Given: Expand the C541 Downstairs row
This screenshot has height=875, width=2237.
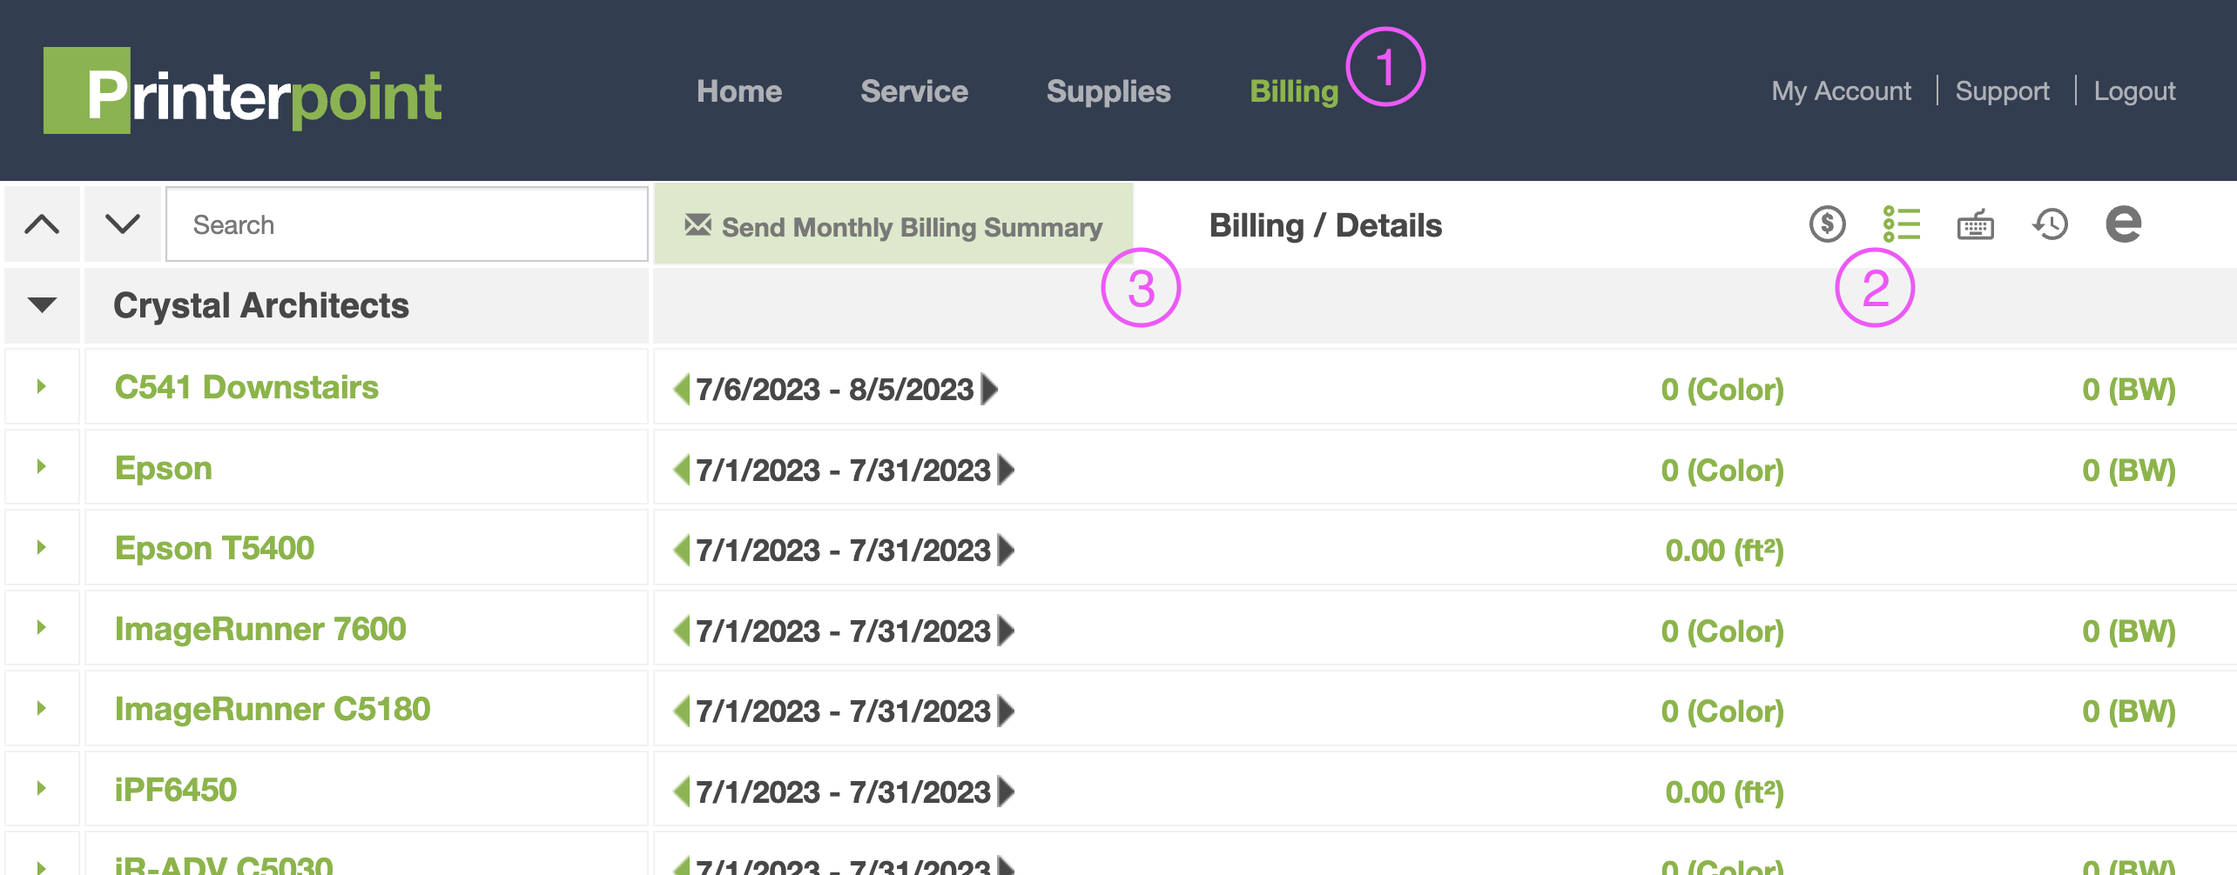Looking at the screenshot, I should coord(40,387).
